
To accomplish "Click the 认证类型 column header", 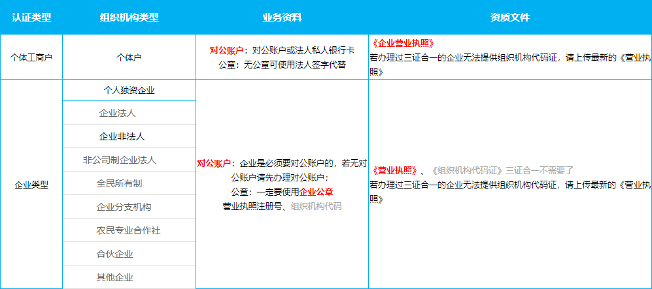I will tap(31, 18).
